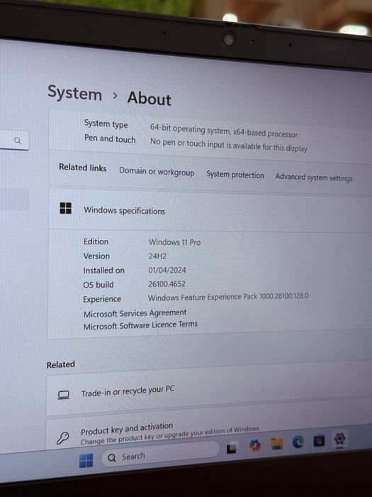The width and height of the screenshot is (372, 497).
Task: Select the '24H2' version value
Action: [157, 256]
